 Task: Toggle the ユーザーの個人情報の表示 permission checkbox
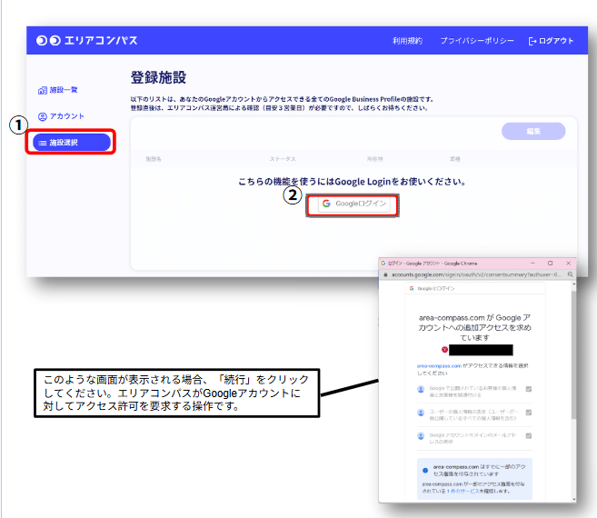tap(529, 413)
